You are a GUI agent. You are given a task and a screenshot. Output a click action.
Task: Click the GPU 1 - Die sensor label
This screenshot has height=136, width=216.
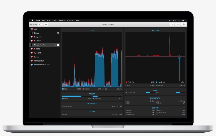click(x=130, y=114)
